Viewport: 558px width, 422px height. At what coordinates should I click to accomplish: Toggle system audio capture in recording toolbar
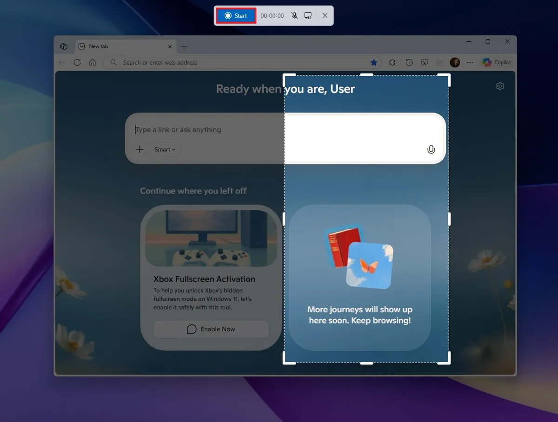tap(308, 15)
